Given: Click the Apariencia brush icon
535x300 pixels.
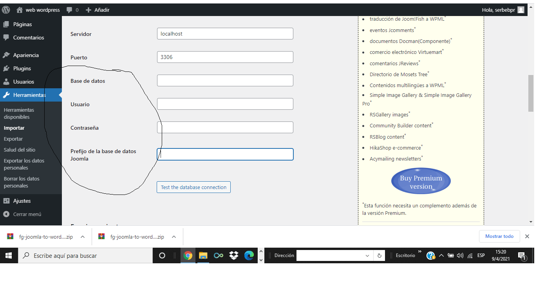Looking at the screenshot, I should 6,55.
